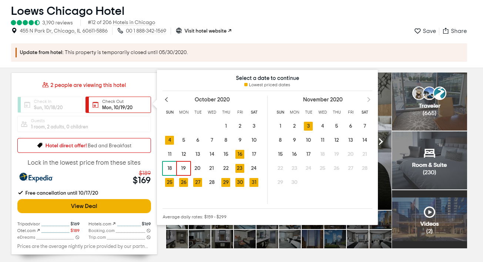The height and width of the screenshot is (262, 483).
Task: Click the Expedia logo
Action: click(x=36, y=178)
